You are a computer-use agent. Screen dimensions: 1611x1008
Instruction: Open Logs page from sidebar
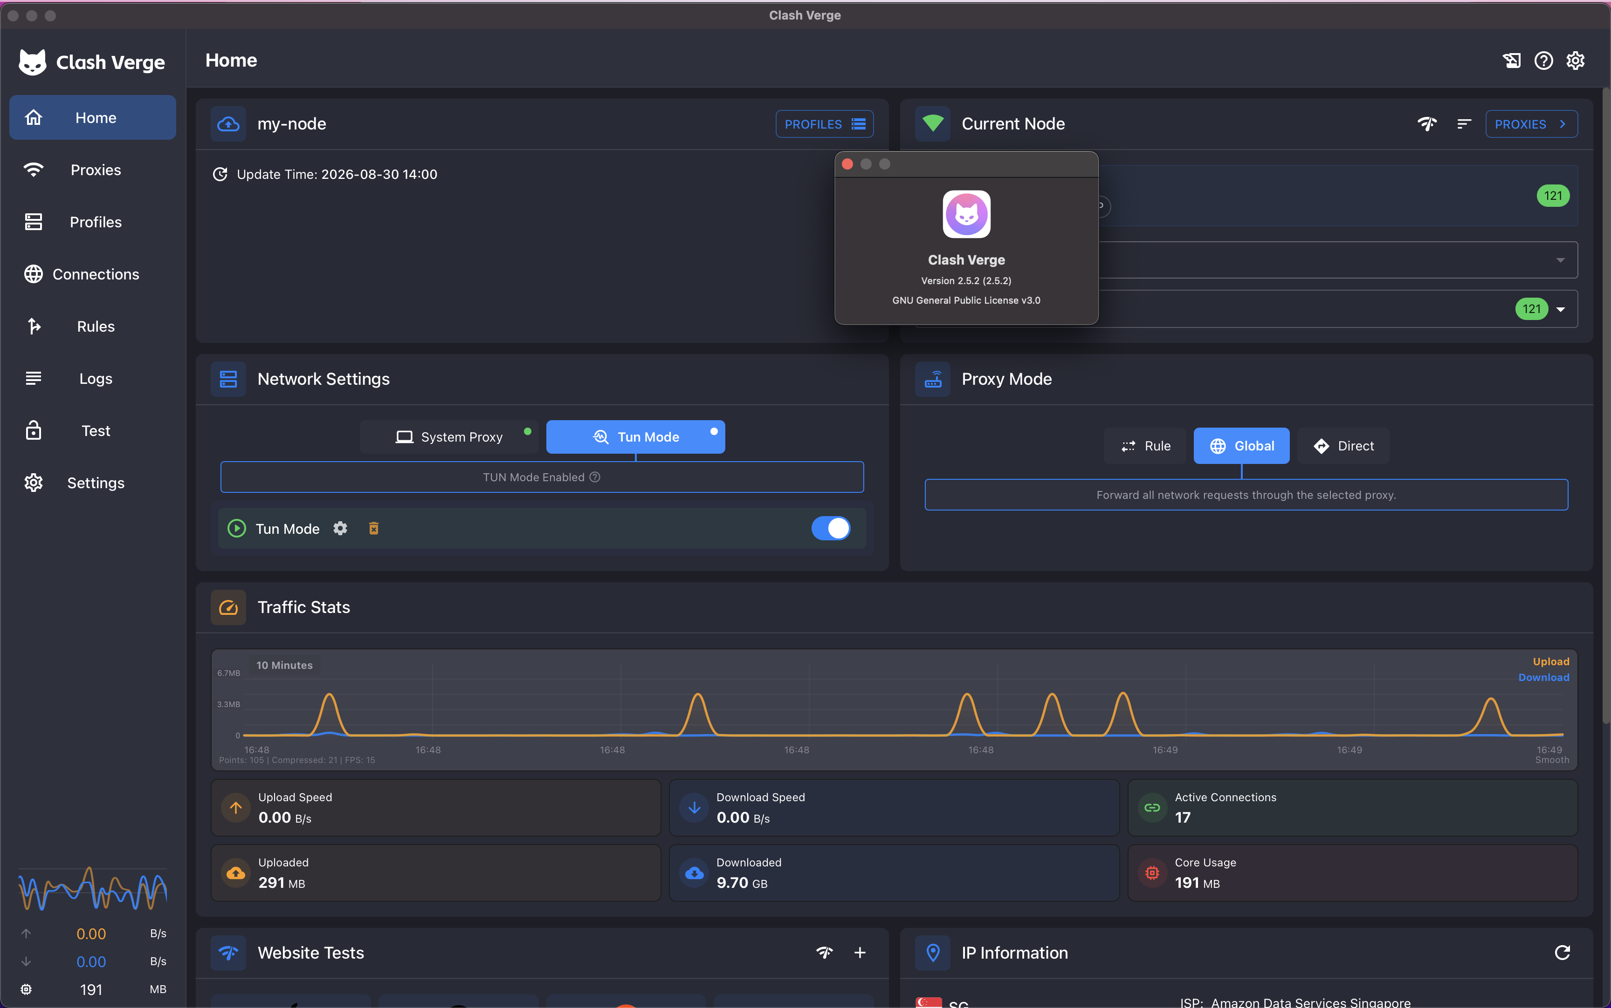93,378
